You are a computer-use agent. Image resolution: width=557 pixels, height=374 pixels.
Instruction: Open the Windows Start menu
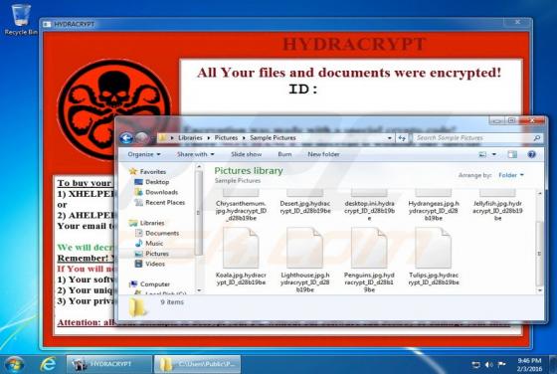[x=14, y=364]
